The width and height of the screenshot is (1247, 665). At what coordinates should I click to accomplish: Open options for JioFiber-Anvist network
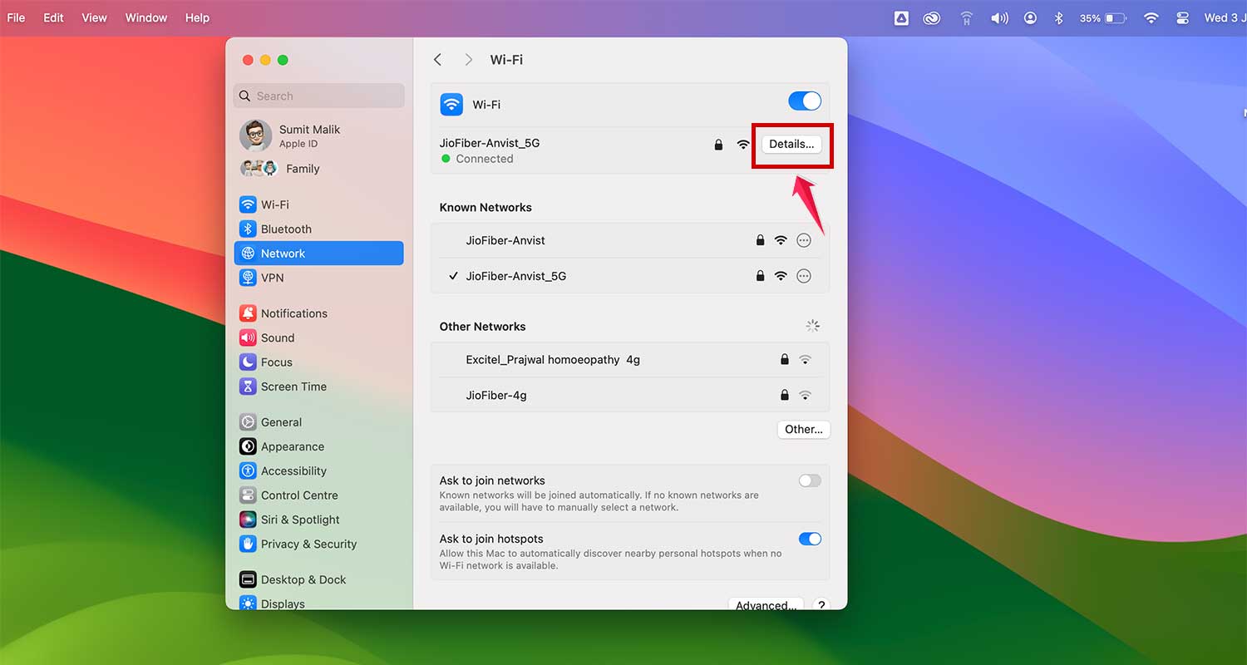pos(803,240)
